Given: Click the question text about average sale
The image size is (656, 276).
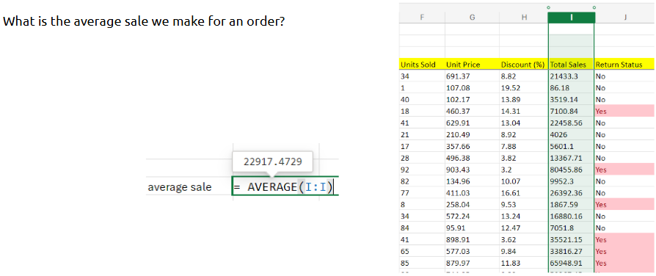Looking at the screenshot, I should 144,21.
